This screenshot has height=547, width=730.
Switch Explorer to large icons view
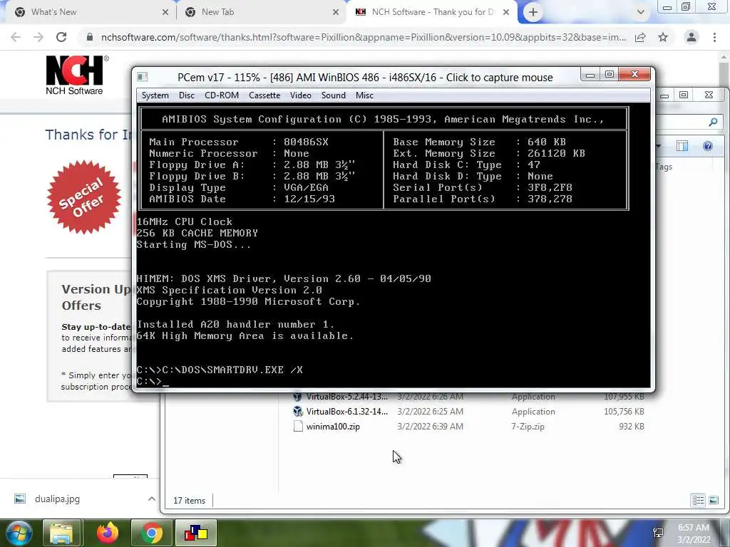713,501
